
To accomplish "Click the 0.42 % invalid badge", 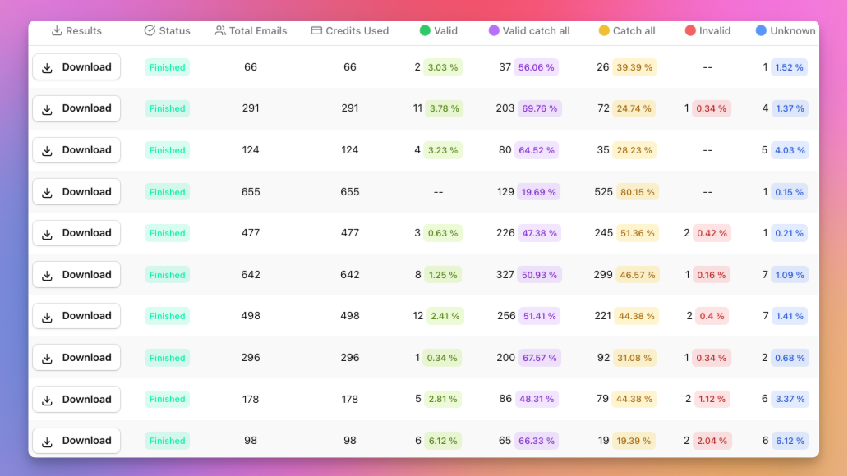I will coord(712,233).
